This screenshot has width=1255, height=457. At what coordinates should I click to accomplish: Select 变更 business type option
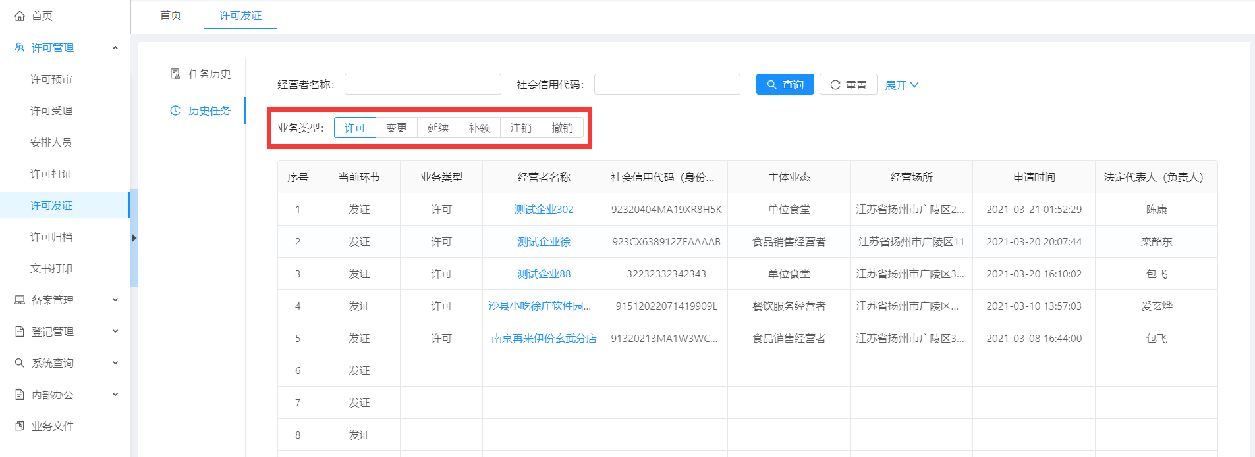[x=396, y=128]
